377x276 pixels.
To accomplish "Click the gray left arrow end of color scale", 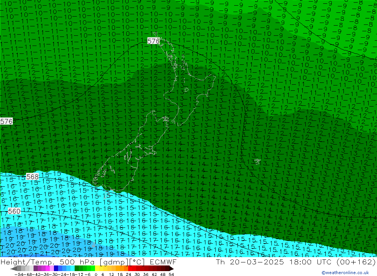I will point(14,268).
